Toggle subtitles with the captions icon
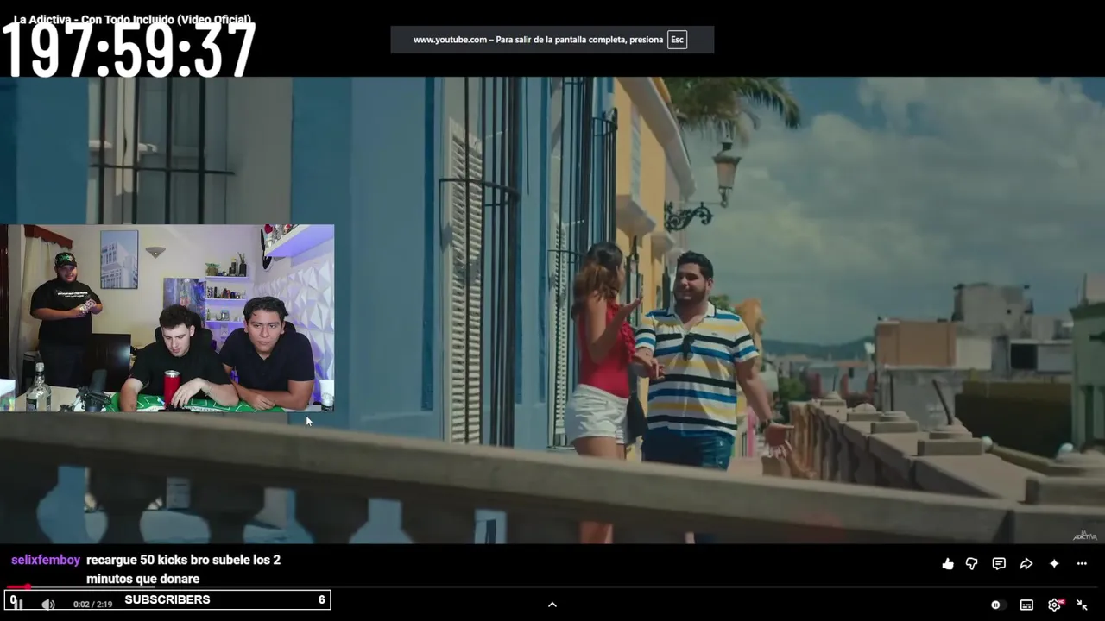 point(1026,605)
